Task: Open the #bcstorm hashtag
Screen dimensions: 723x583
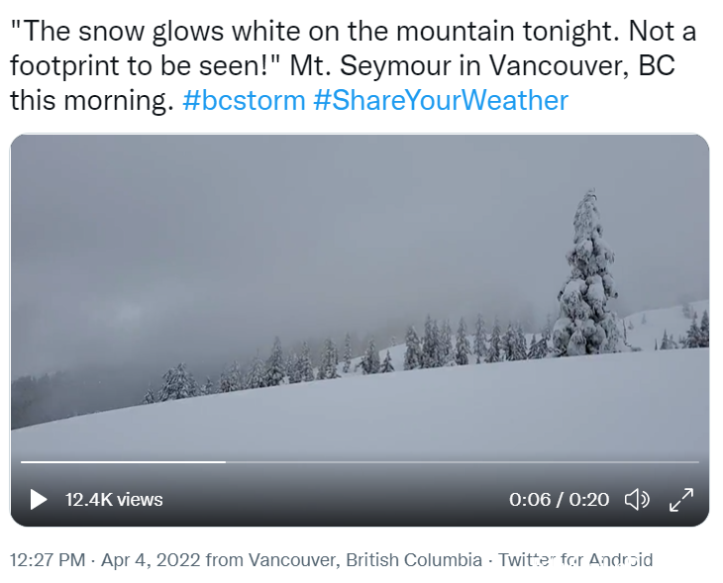Action: (x=244, y=100)
